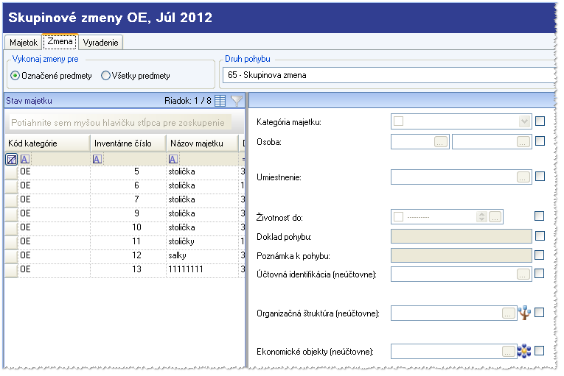Enable the checkbox right of Kategória majetku
The height and width of the screenshot is (376, 564).
(x=540, y=121)
